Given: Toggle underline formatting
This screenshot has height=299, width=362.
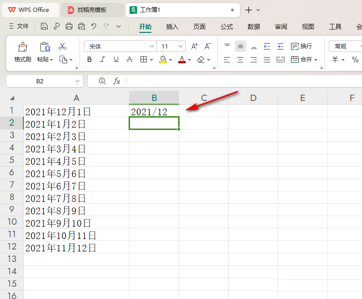Looking at the screenshot, I should 116,60.
